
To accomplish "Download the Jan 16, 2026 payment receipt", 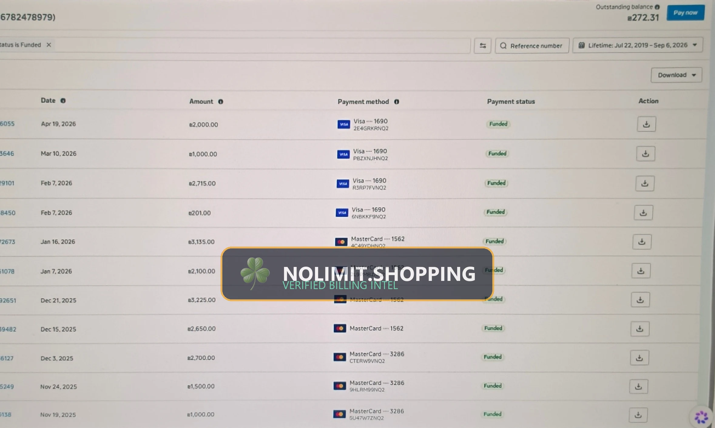I will click(x=642, y=242).
